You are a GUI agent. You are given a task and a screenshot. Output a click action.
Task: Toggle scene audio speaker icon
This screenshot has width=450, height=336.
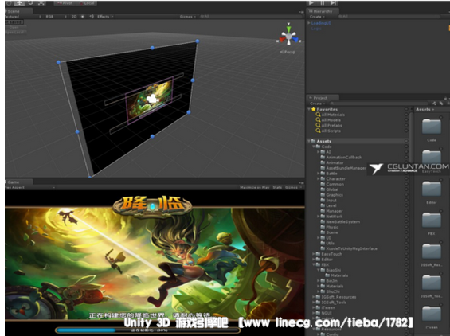tap(92, 17)
